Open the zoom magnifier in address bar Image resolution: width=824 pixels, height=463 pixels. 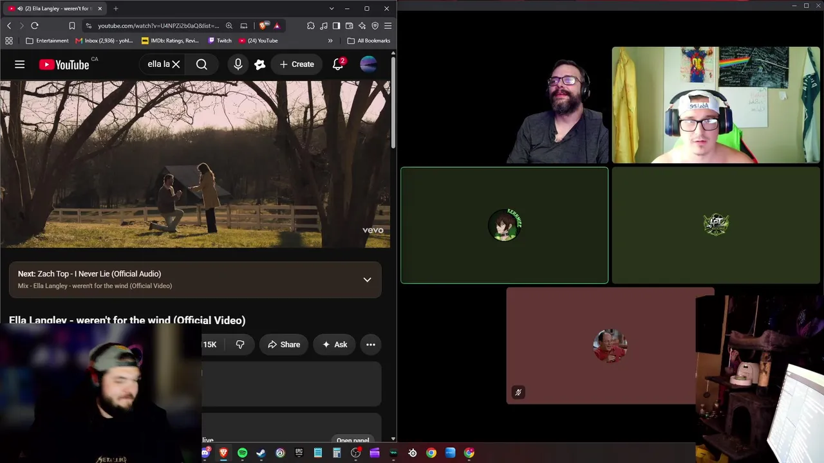(229, 26)
